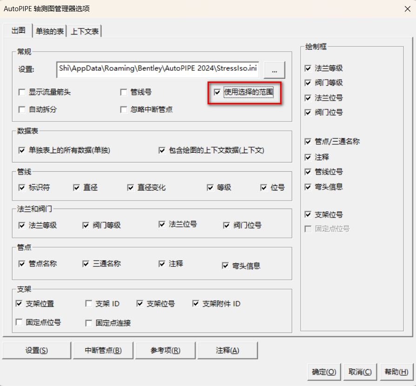
Task: Enable 自动拆分 checkbox
Action: coord(22,109)
